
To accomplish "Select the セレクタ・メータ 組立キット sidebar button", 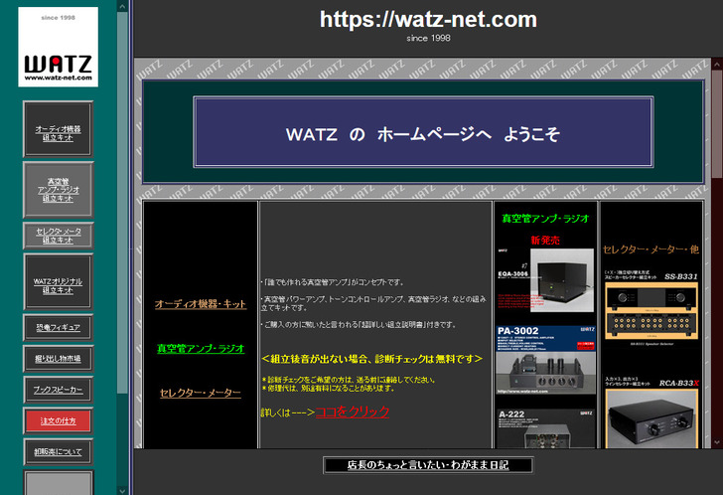I will [x=58, y=236].
